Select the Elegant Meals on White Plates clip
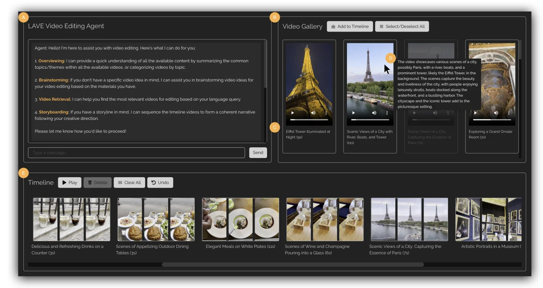Viewport: 543px width, 288px height. point(240,219)
